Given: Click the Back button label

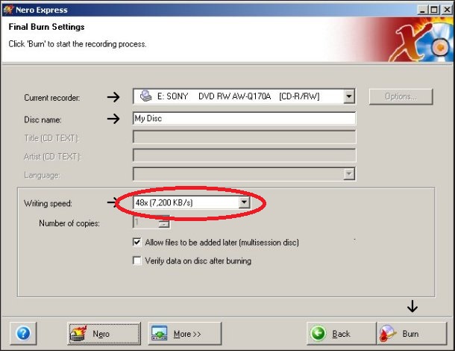Looking at the screenshot, I should (x=342, y=334).
